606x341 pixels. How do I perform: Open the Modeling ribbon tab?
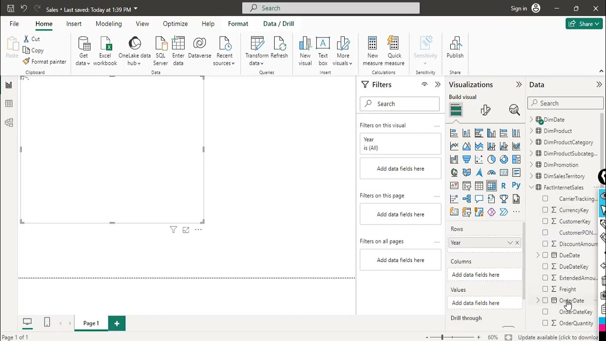tap(108, 24)
